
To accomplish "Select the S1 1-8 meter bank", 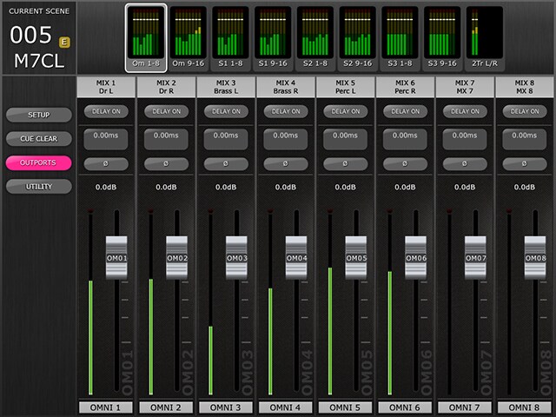I will pos(230,37).
